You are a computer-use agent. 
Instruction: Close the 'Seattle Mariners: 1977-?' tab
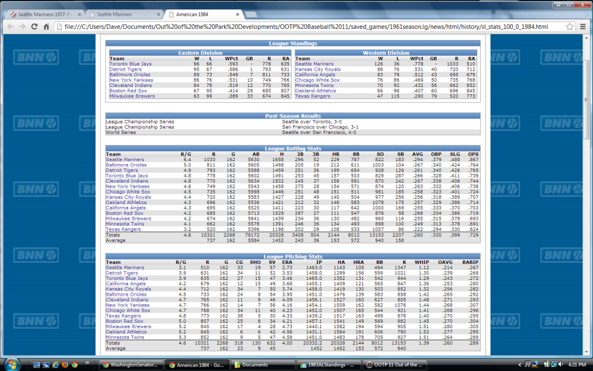79,14
